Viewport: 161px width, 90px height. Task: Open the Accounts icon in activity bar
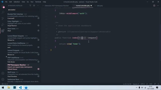3,73
